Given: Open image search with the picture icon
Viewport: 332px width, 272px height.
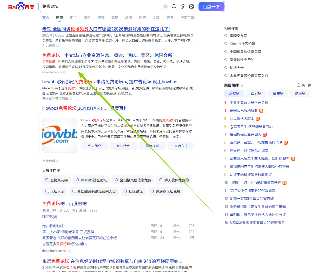Looking at the screenshot, I should coord(191,7).
